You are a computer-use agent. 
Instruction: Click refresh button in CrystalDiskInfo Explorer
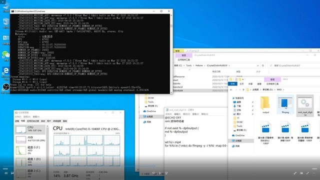[263, 65]
